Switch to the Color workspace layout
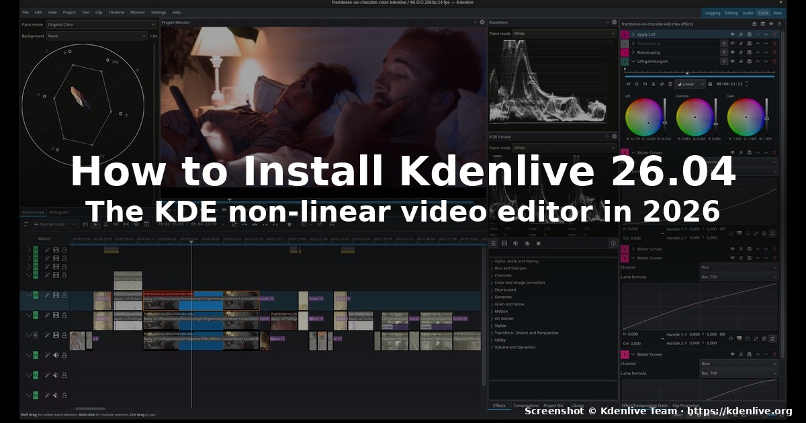This screenshot has width=806, height=423. pos(764,13)
